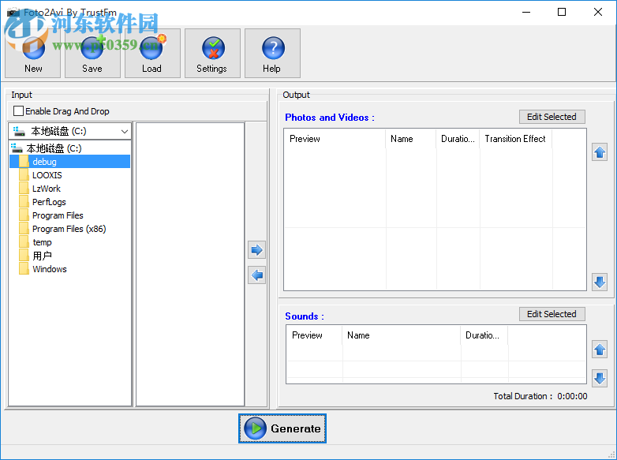Remove file from output with left arrow

pyautogui.click(x=257, y=275)
